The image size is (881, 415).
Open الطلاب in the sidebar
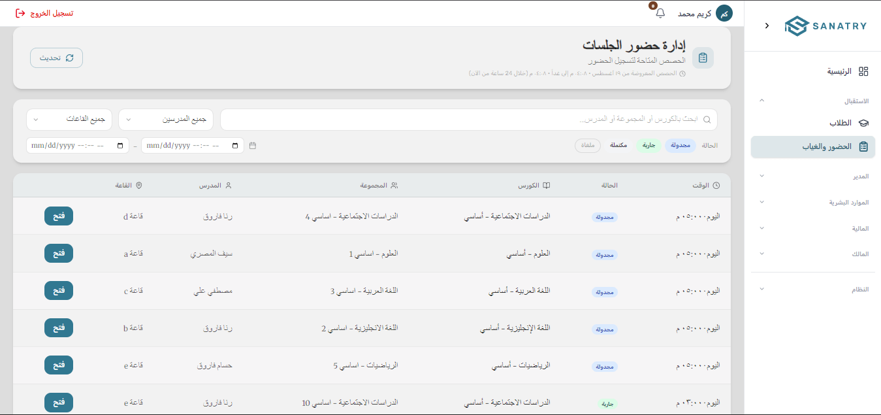(813, 123)
